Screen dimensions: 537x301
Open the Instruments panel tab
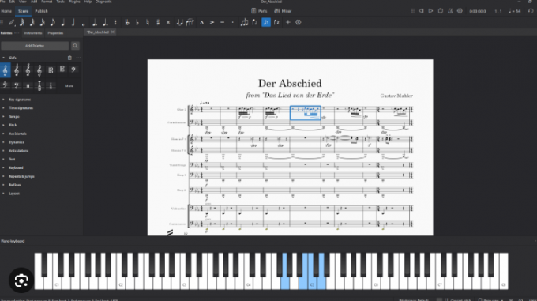33,33
